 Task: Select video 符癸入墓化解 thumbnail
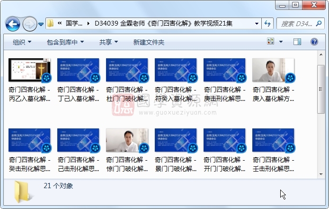[176, 70]
